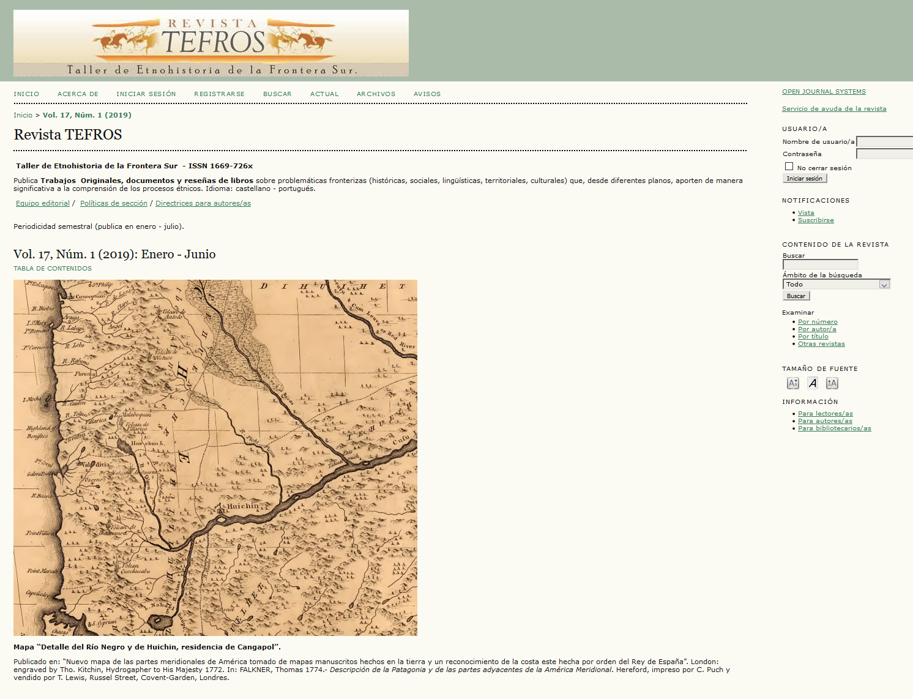Click the Río Negro map cover image

[215, 458]
